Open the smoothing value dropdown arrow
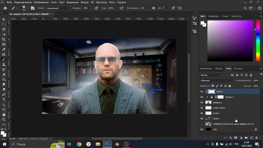Screen dimensions: 263x148 (x=148, y=8)
